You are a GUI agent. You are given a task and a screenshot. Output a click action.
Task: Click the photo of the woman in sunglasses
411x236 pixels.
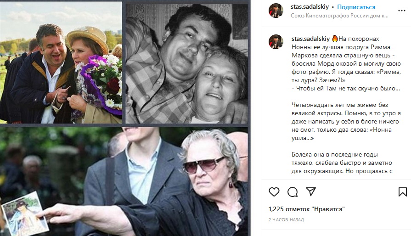[x=124, y=181]
